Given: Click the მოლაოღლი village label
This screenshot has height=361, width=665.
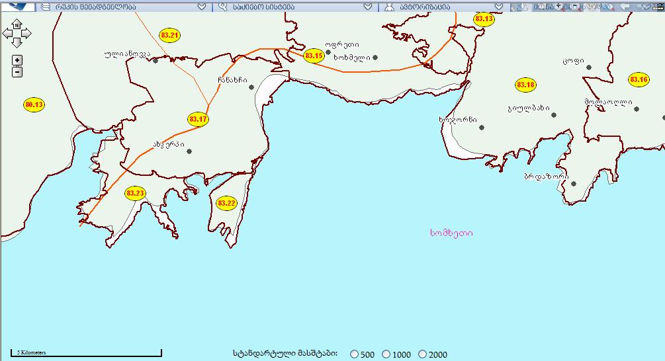Looking at the screenshot, I should coord(608,102).
